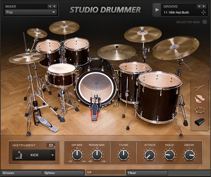The height and width of the screenshot is (177, 211).
Task: Go to previous groove arrow
Action: click(x=199, y=6)
